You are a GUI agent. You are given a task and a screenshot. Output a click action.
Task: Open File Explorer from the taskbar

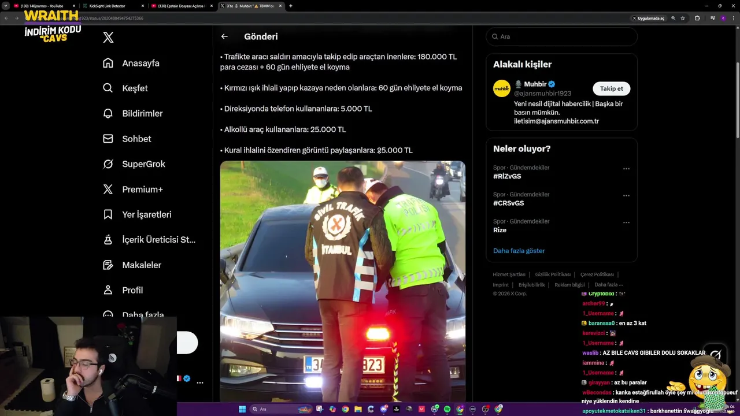click(358, 409)
